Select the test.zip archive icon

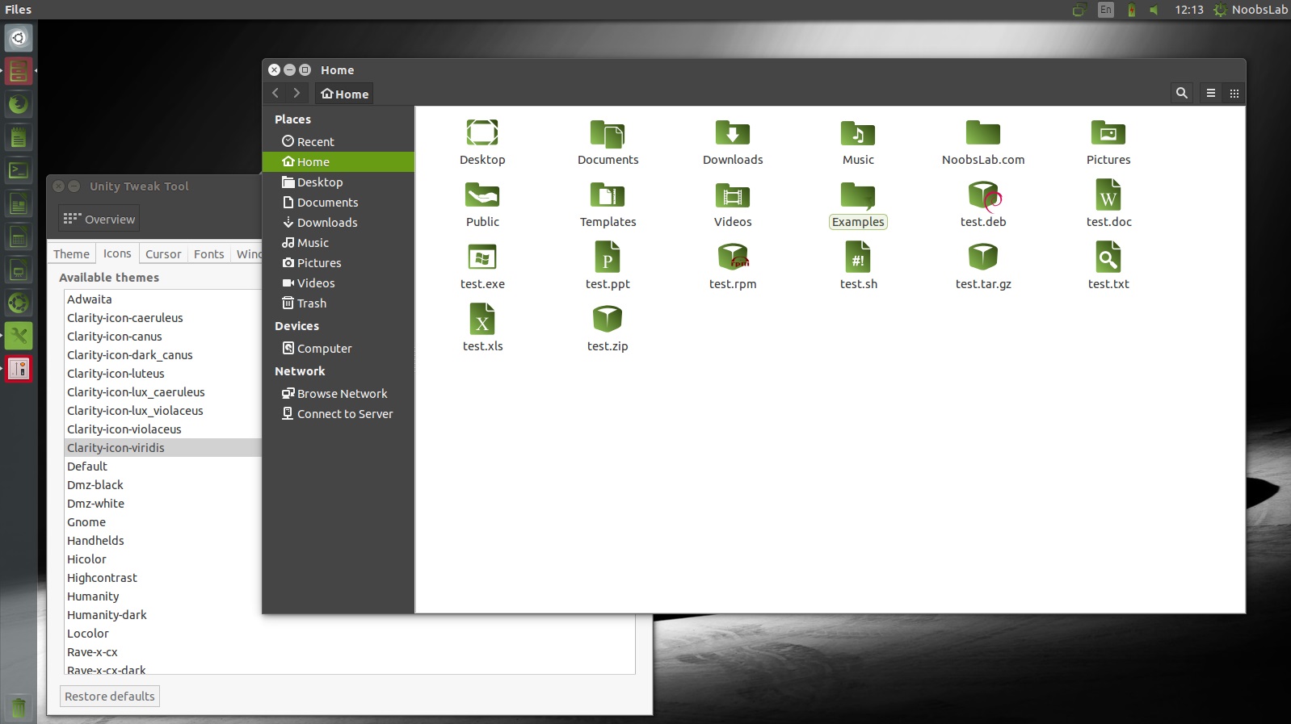[x=608, y=319]
